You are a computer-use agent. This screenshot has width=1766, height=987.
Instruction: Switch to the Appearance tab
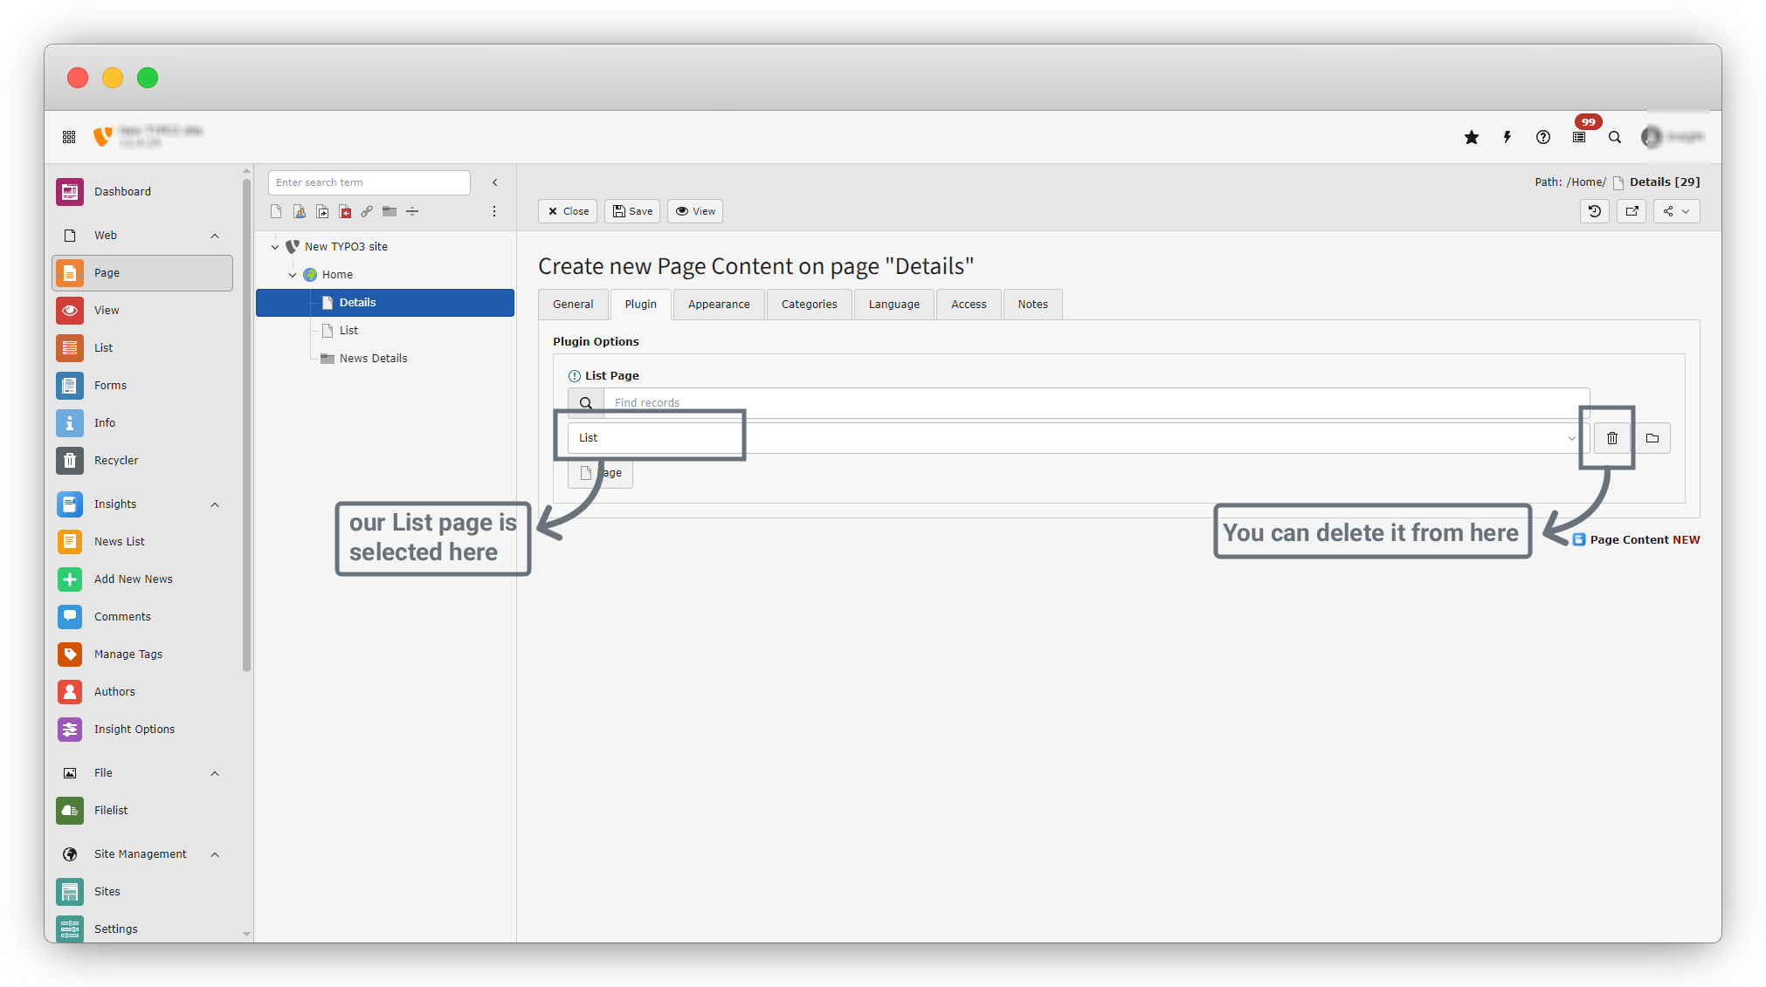pyautogui.click(x=718, y=305)
